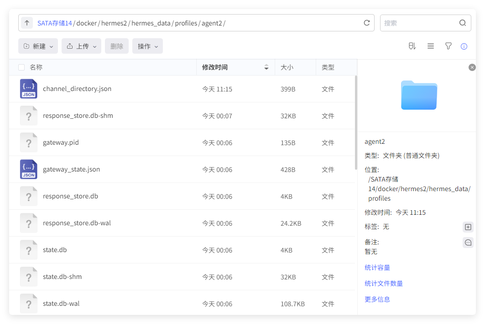Click state.db file icon
The height and width of the screenshot is (324, 485).
point(28,250)
